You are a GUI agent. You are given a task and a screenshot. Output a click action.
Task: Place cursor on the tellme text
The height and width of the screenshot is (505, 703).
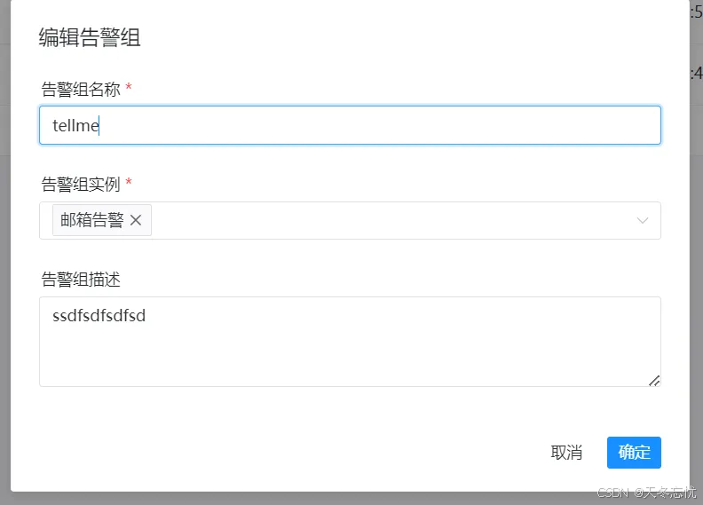[x=75, y=126]
